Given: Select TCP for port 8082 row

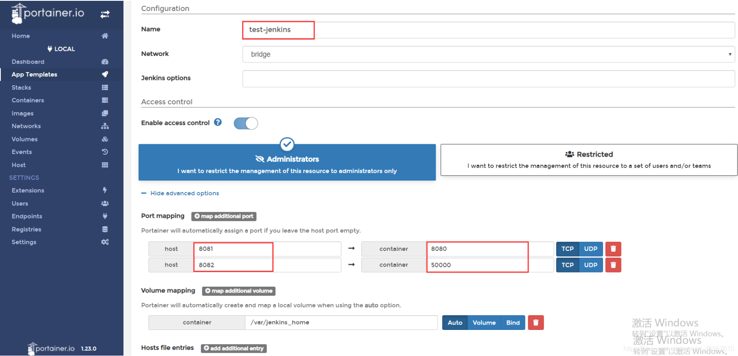Looking at the screenshot, I should (x=568, y=265).
